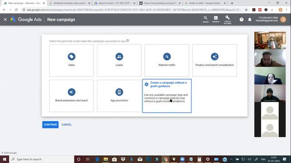291x163 pixels.
Task: Click the CONTINUE button
Action: click(x=50, y=125)
